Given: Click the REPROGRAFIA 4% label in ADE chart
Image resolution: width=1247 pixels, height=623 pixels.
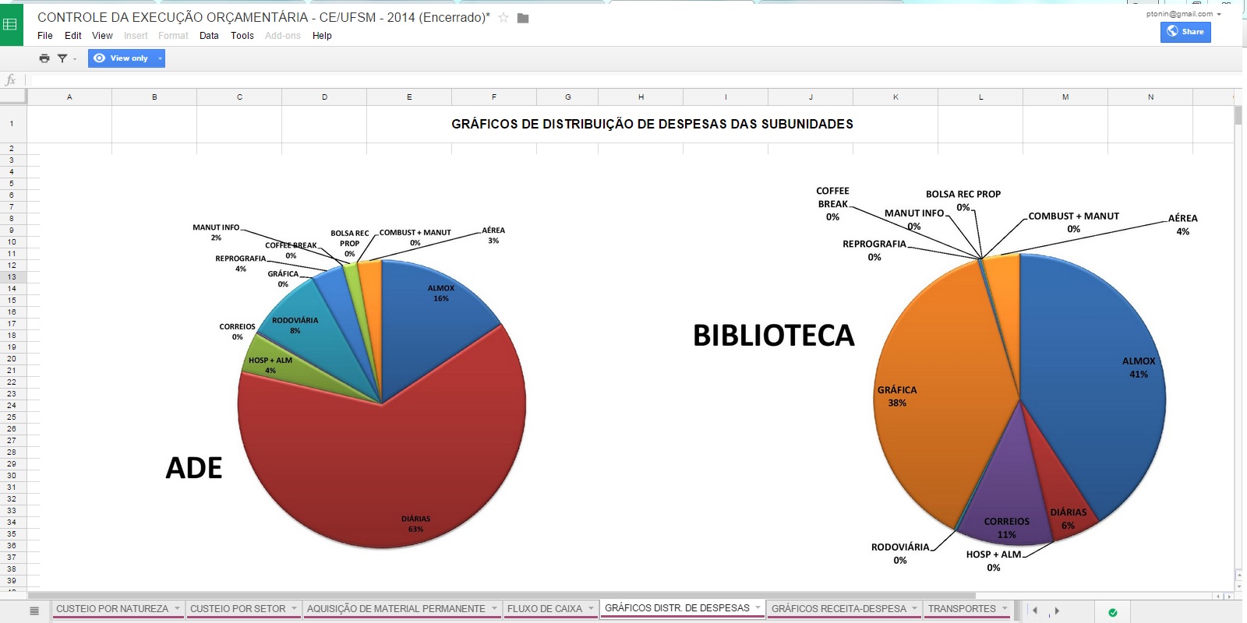Looking at the screenshot, I should click(240, 264).
